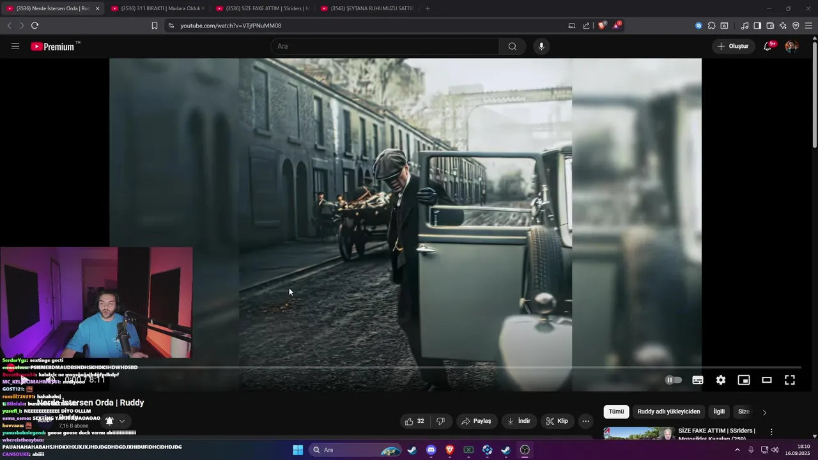Click the Klip clip button
Screen dimensions: 818x460
(557, 421)
